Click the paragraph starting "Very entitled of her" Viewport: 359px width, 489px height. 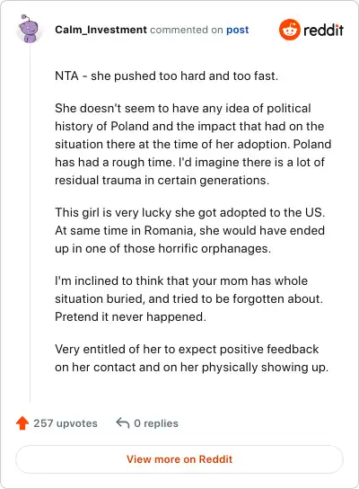pos(192,358)
